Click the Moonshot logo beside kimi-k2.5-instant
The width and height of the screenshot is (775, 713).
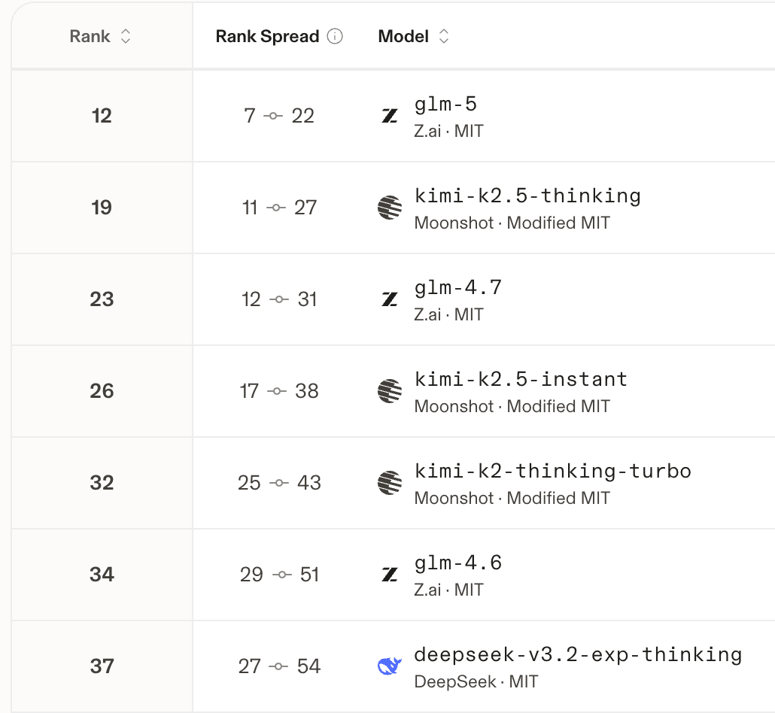(390, 391)
